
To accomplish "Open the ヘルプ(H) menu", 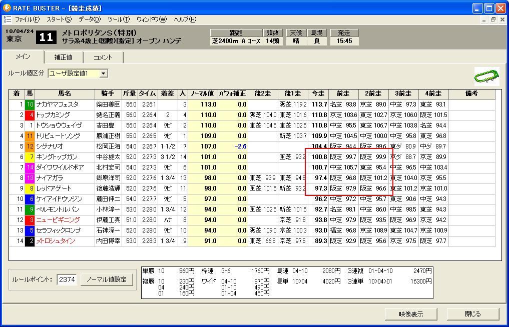I will tap(185, 19).
